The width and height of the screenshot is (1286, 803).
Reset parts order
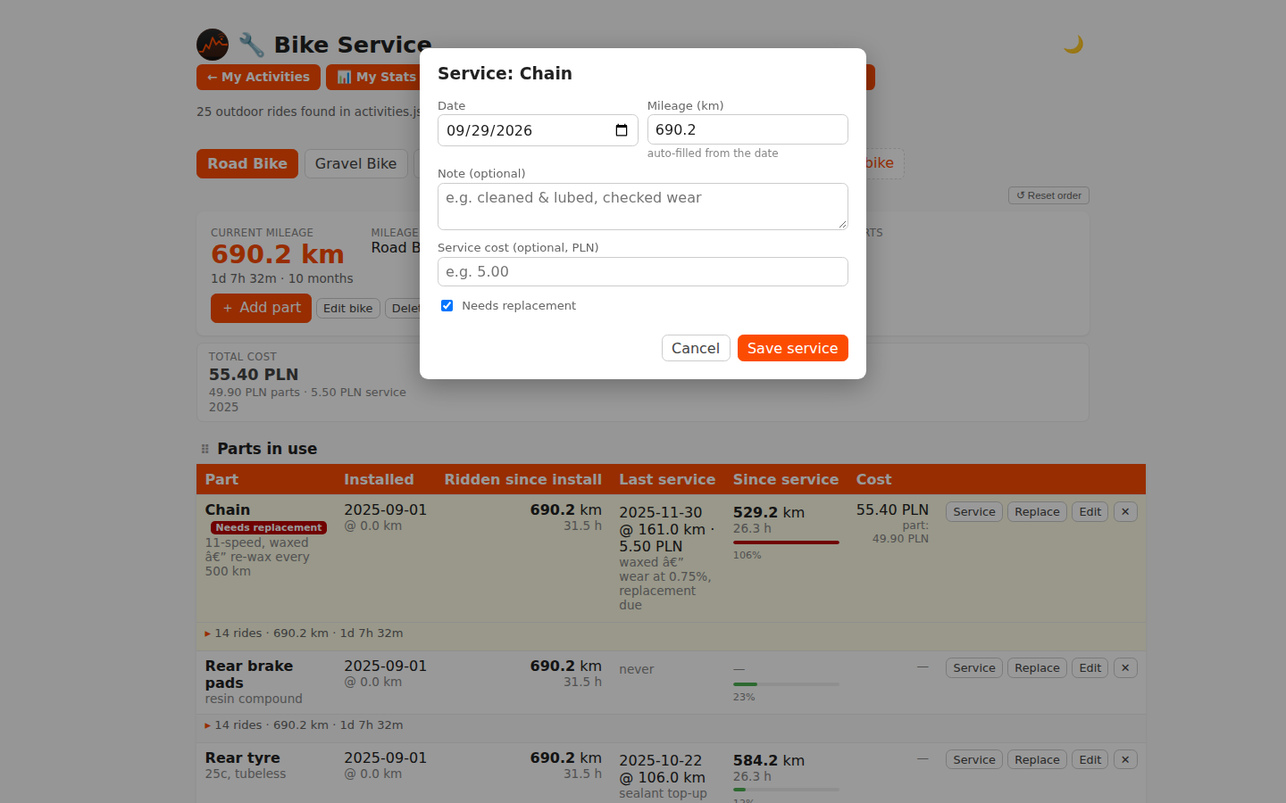pos(1048,195)
